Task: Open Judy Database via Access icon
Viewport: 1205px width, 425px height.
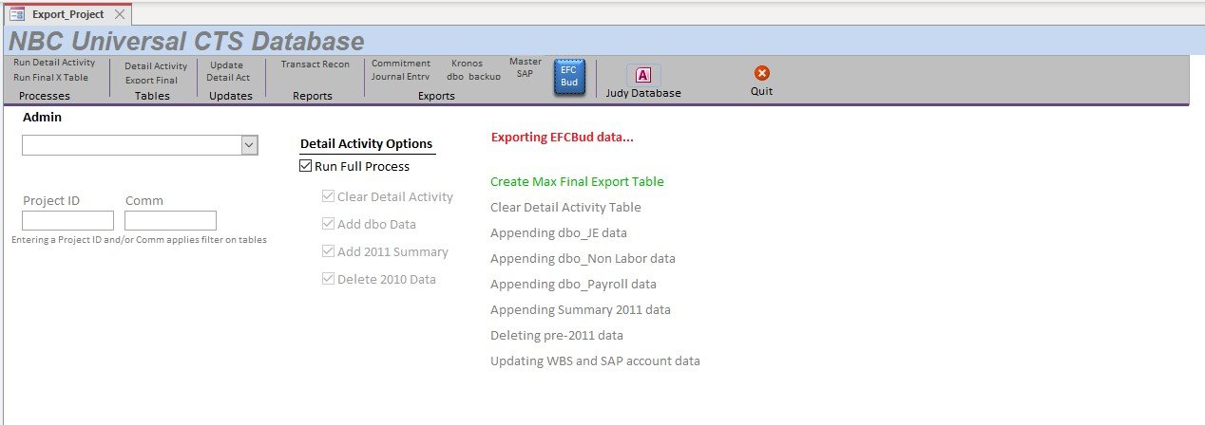Action: (x=642, y=75)
